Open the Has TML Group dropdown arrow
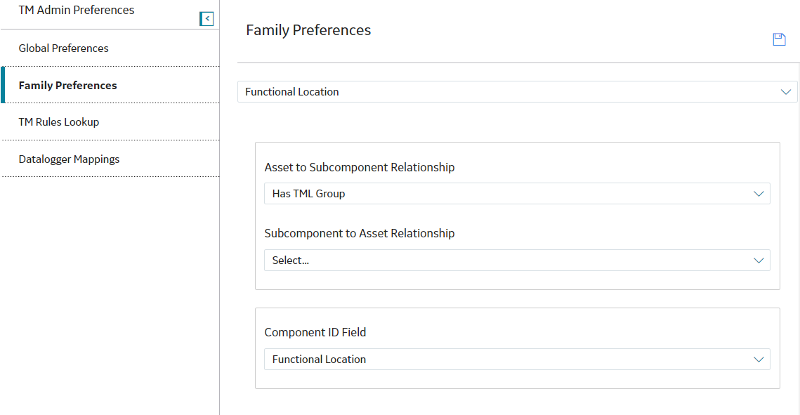800x415 pixels. click(x=759, y=194)
